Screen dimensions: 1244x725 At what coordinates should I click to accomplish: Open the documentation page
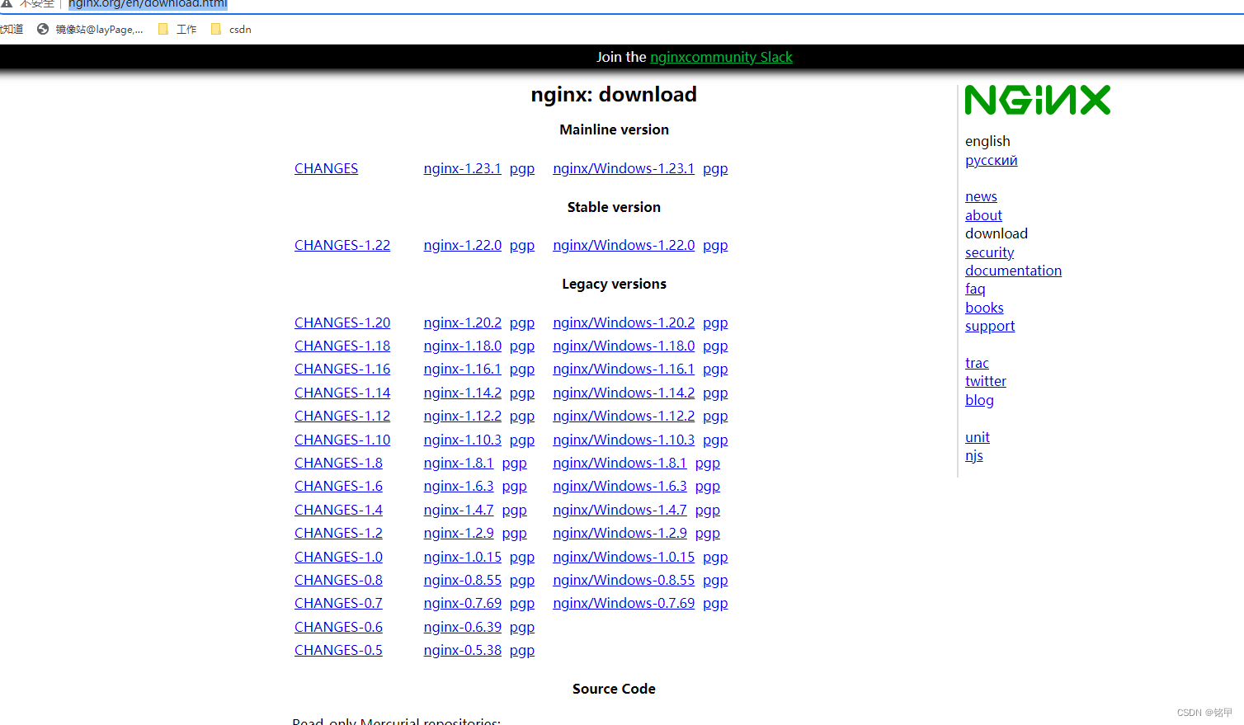point(1013,270)
